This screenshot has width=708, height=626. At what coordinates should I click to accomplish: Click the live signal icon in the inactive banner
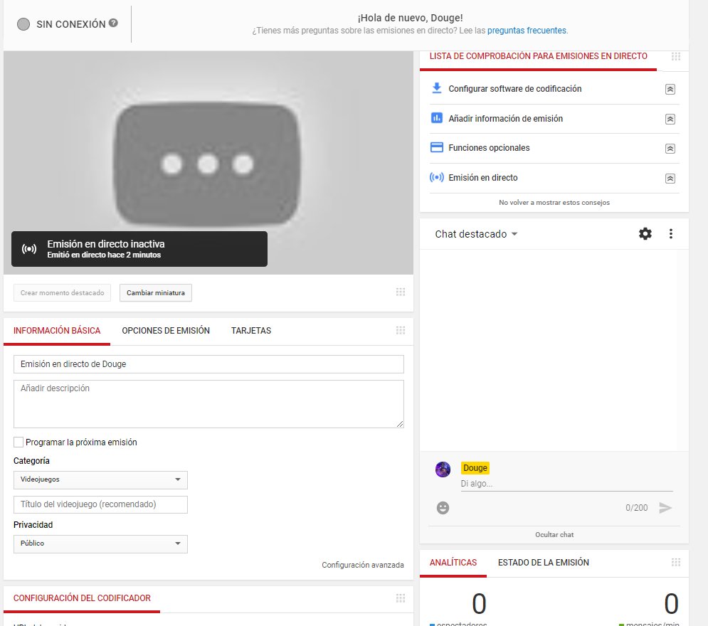tap(29, 249)
